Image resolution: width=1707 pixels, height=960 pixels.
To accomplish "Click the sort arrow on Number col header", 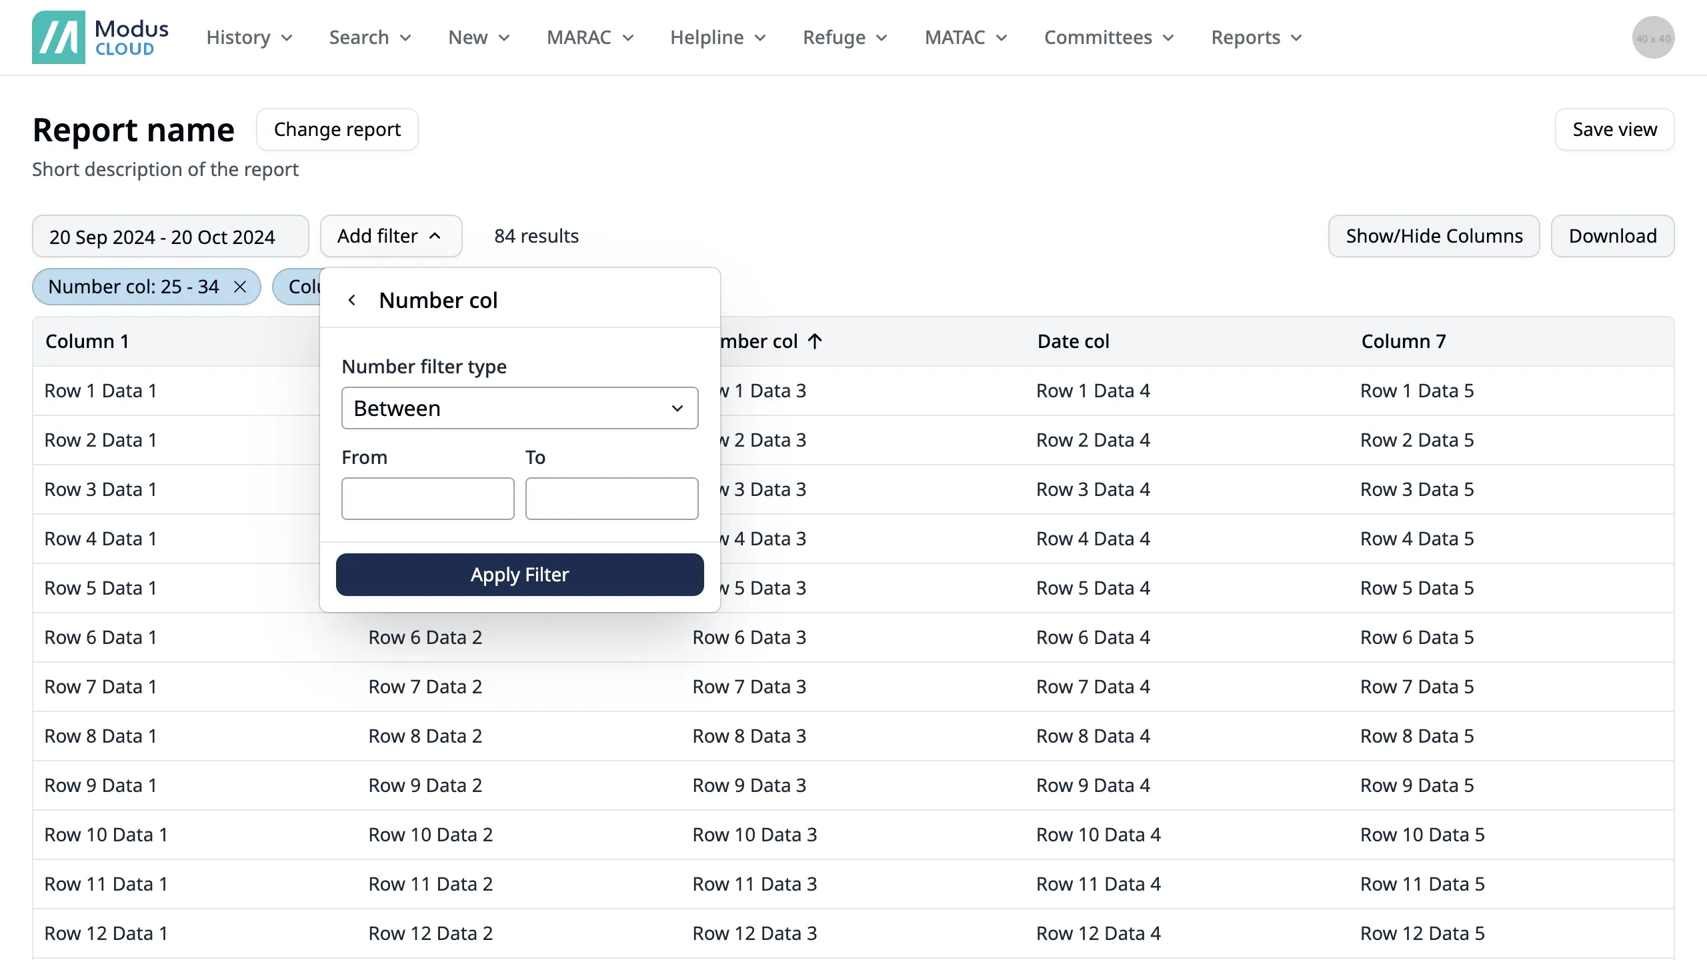I will 815,341.
